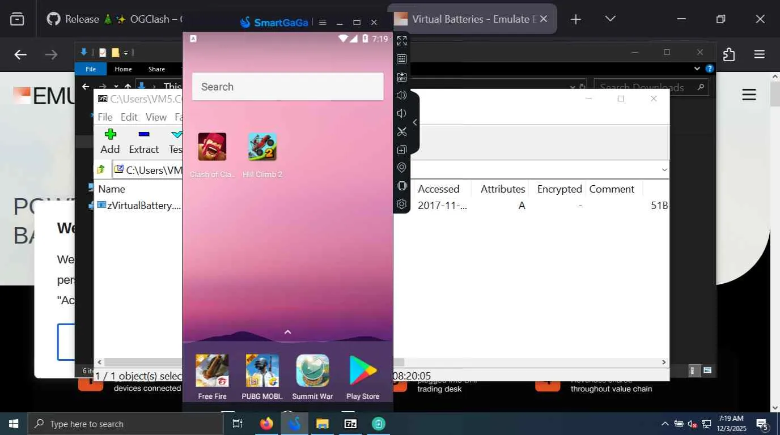Click the 7-Zip horizontal scrollbar left arrow
This screenshot has height=435, width=780.
pyautogui.click(x=100, y=362)
